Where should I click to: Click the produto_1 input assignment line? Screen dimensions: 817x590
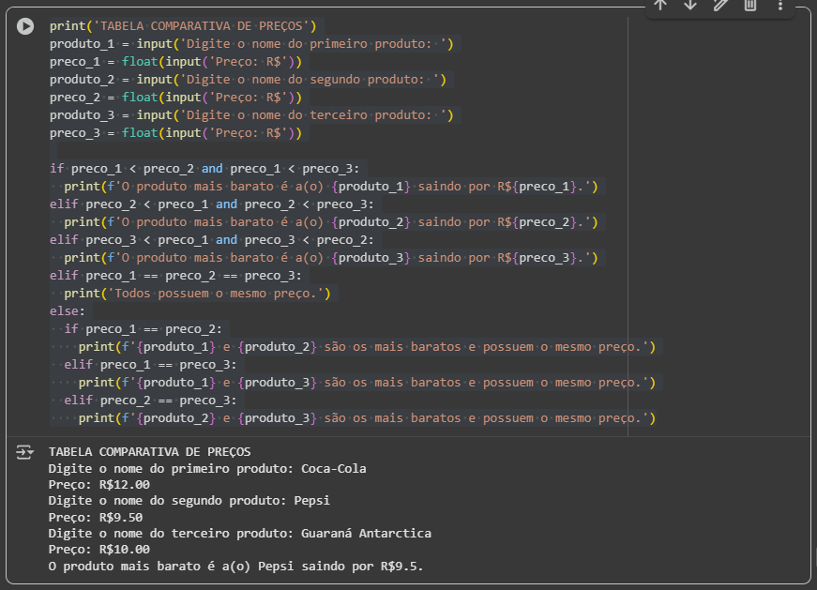tap(253, 44)
